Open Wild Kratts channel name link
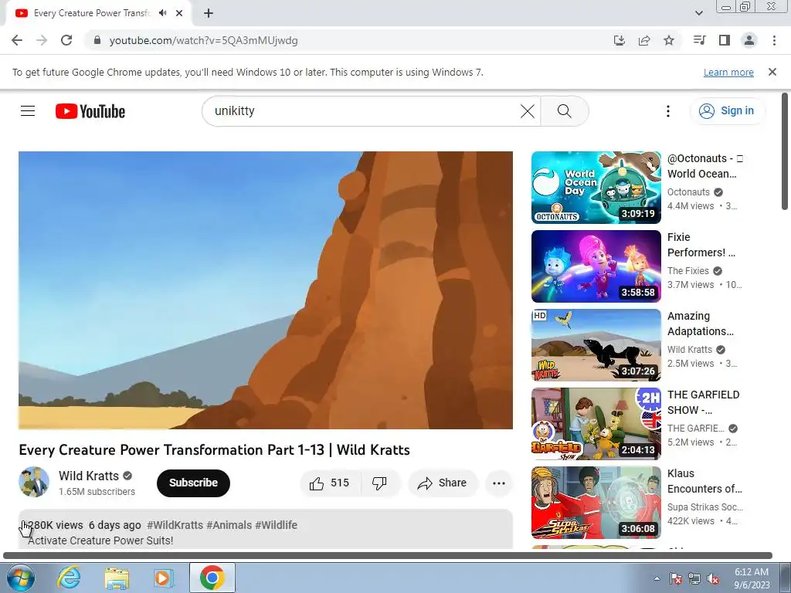 [x=89, y=476]
